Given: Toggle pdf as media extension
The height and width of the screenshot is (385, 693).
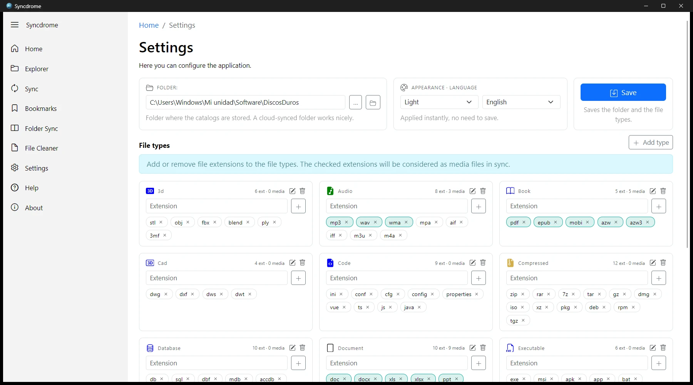Looking at the screenshot, I should (x=514, y=223).
